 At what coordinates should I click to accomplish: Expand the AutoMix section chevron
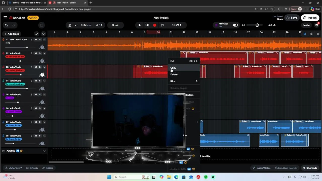click(x=44, y=151)
